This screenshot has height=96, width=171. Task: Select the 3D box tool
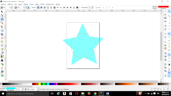(x=2, y=34)
